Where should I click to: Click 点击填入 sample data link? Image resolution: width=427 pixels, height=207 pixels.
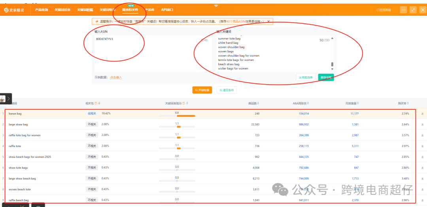[x=116, y=77]
